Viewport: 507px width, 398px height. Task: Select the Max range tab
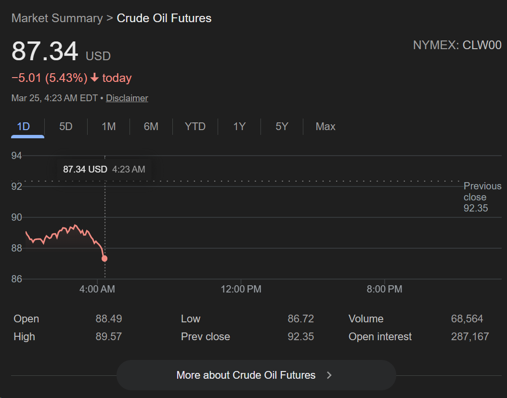[325, 127]
